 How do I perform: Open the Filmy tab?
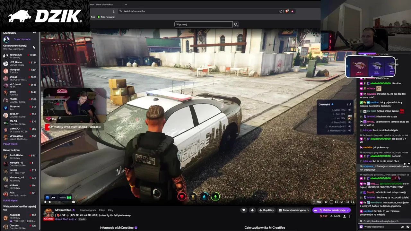[x=102, y=210]
